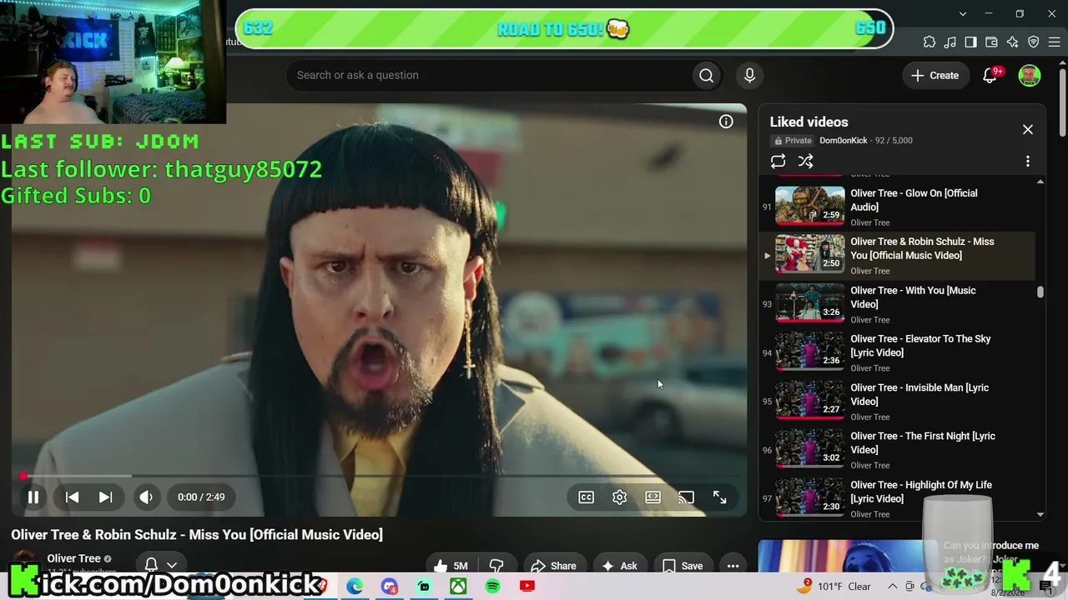Image resolution: width=1068 pixels, height=600 pixels.
Task: Enter full screen mode
Action: 719,497
